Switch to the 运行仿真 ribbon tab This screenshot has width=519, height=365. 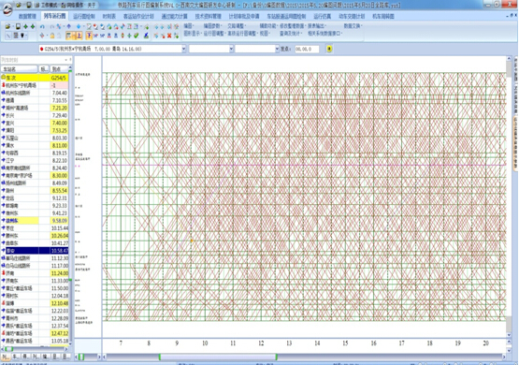point(322,16)
